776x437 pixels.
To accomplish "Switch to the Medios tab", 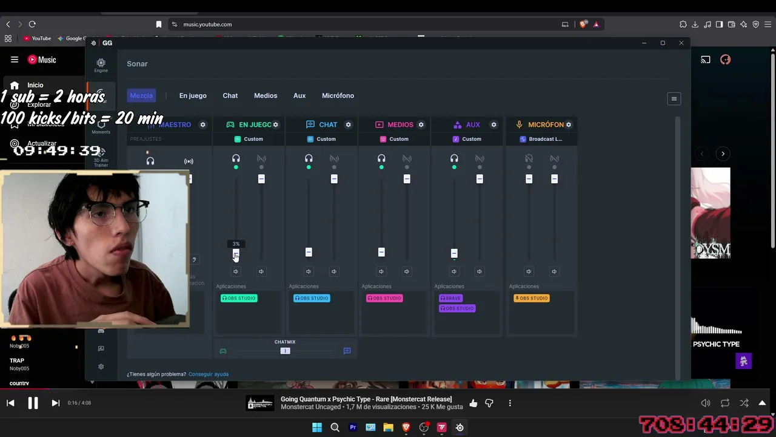I will coord(266,95).
